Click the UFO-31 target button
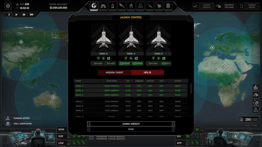Viewport: 262px width, 147px height. pos(147,72)
